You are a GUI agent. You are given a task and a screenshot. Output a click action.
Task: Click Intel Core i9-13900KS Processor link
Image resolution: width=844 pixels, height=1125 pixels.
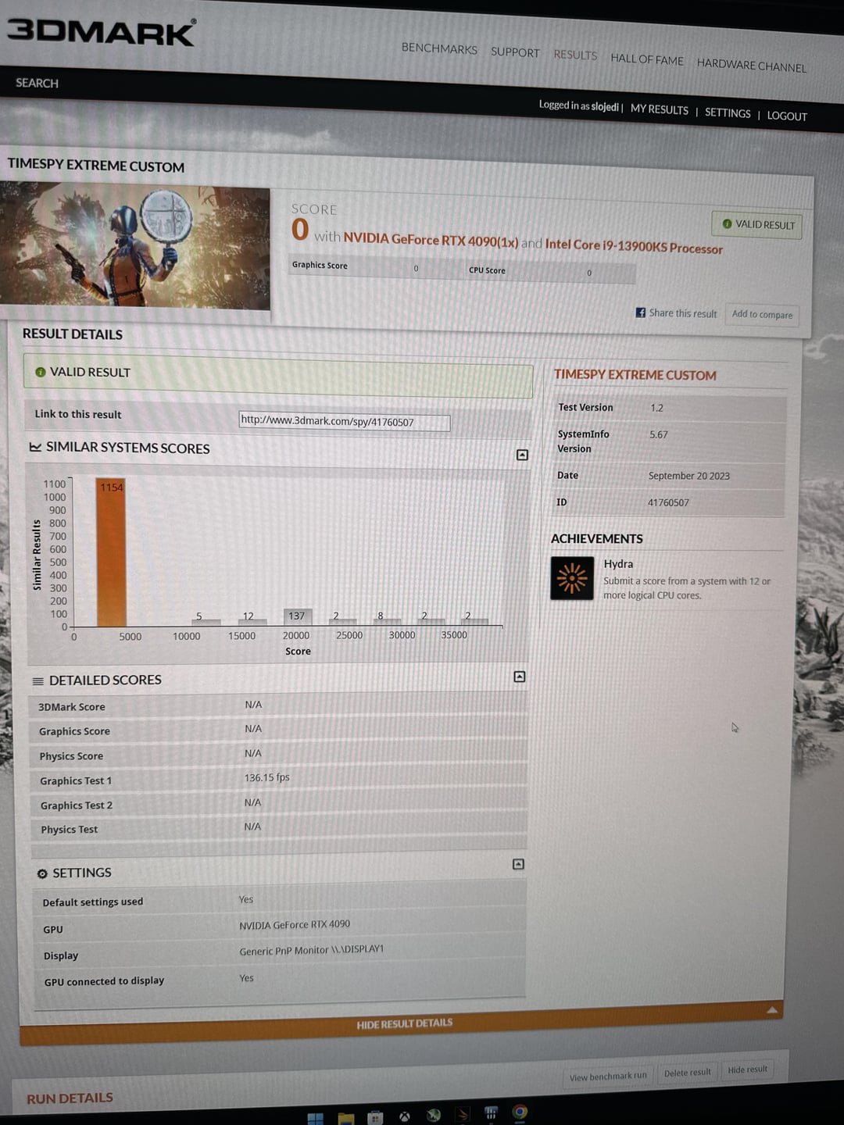click(634, 246)
